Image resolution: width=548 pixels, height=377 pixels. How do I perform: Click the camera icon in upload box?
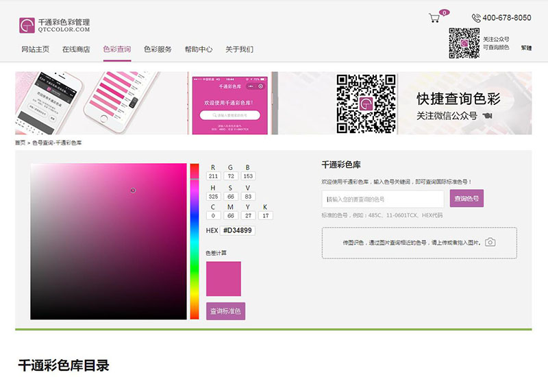[x=490, y=242]
